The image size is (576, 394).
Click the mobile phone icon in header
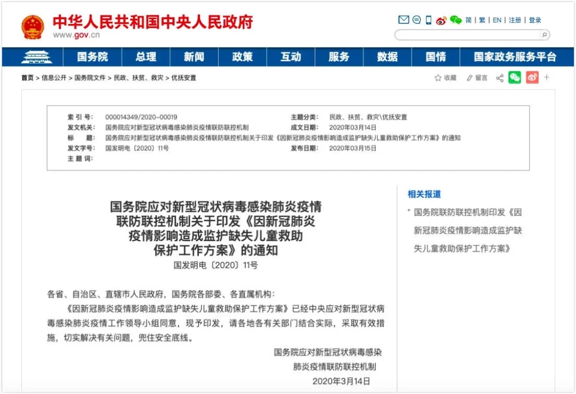coord(428,20)
